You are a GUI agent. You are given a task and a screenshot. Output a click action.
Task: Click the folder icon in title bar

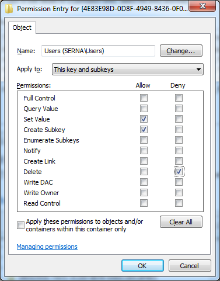(x=9, y=9)
